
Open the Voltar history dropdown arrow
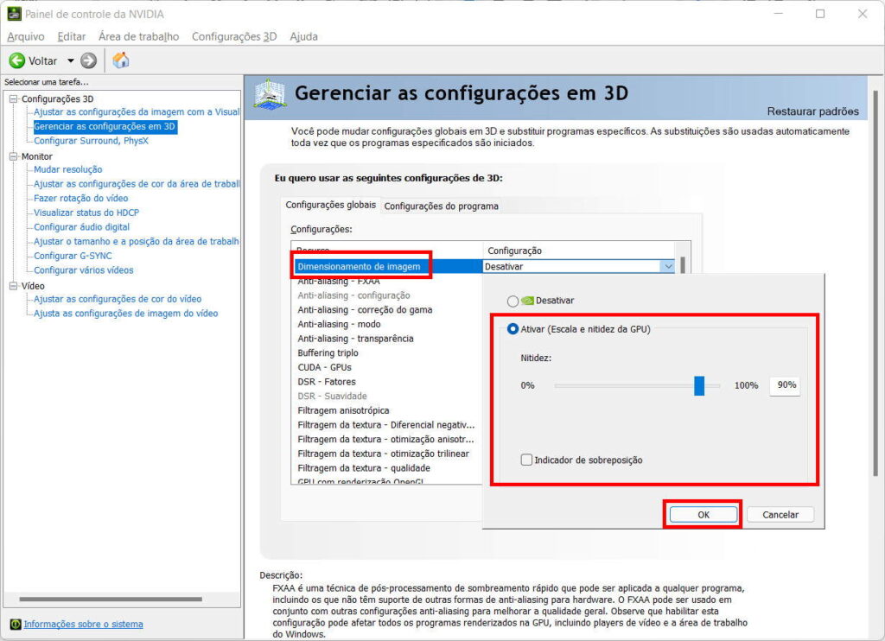[71, 60]
